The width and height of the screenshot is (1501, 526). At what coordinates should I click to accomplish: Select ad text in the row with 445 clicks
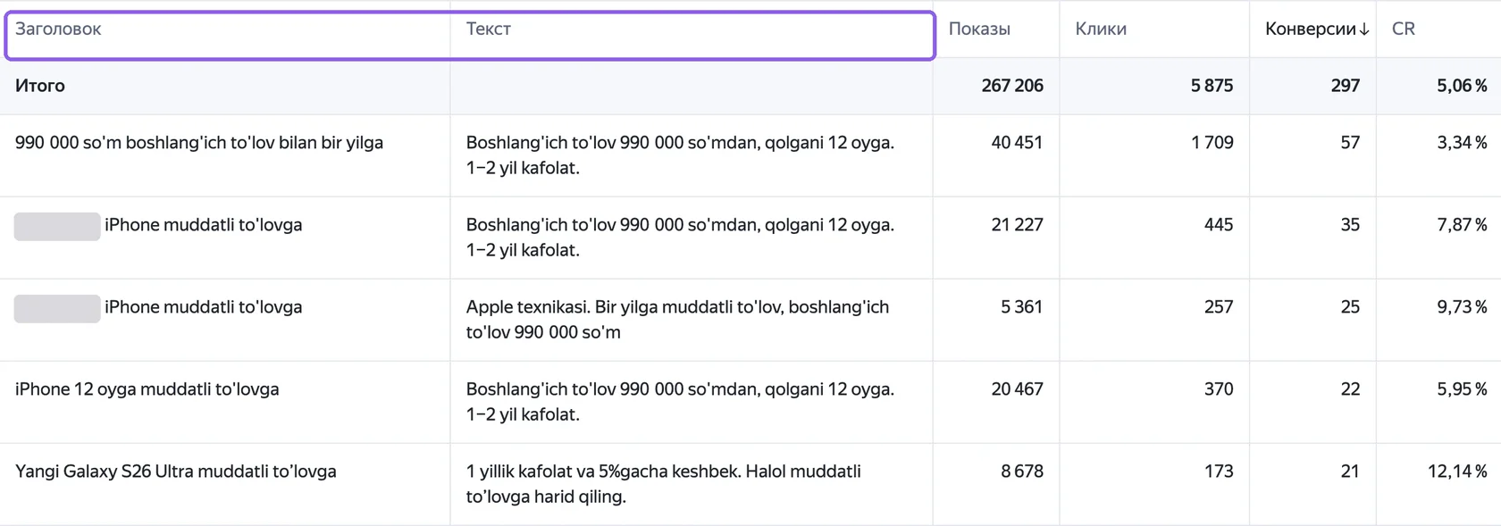pos(680,238)
